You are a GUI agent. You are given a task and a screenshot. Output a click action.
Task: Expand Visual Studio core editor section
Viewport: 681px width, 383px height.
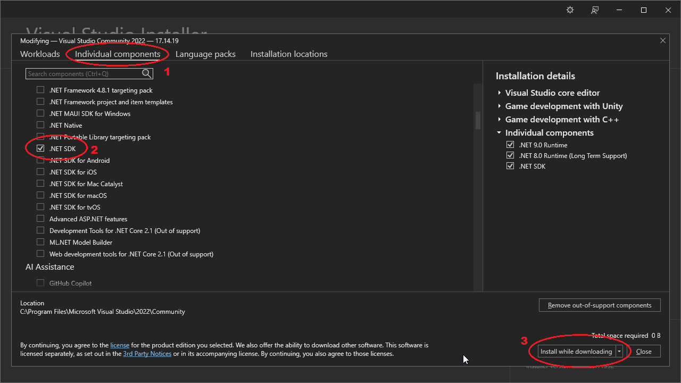coord(500,93)
